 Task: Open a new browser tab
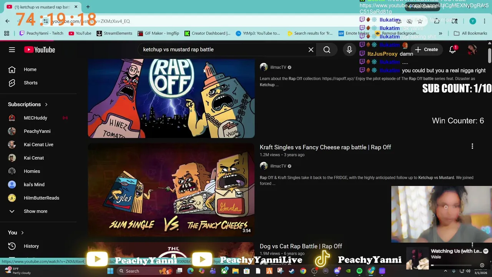tap(88, 7)
